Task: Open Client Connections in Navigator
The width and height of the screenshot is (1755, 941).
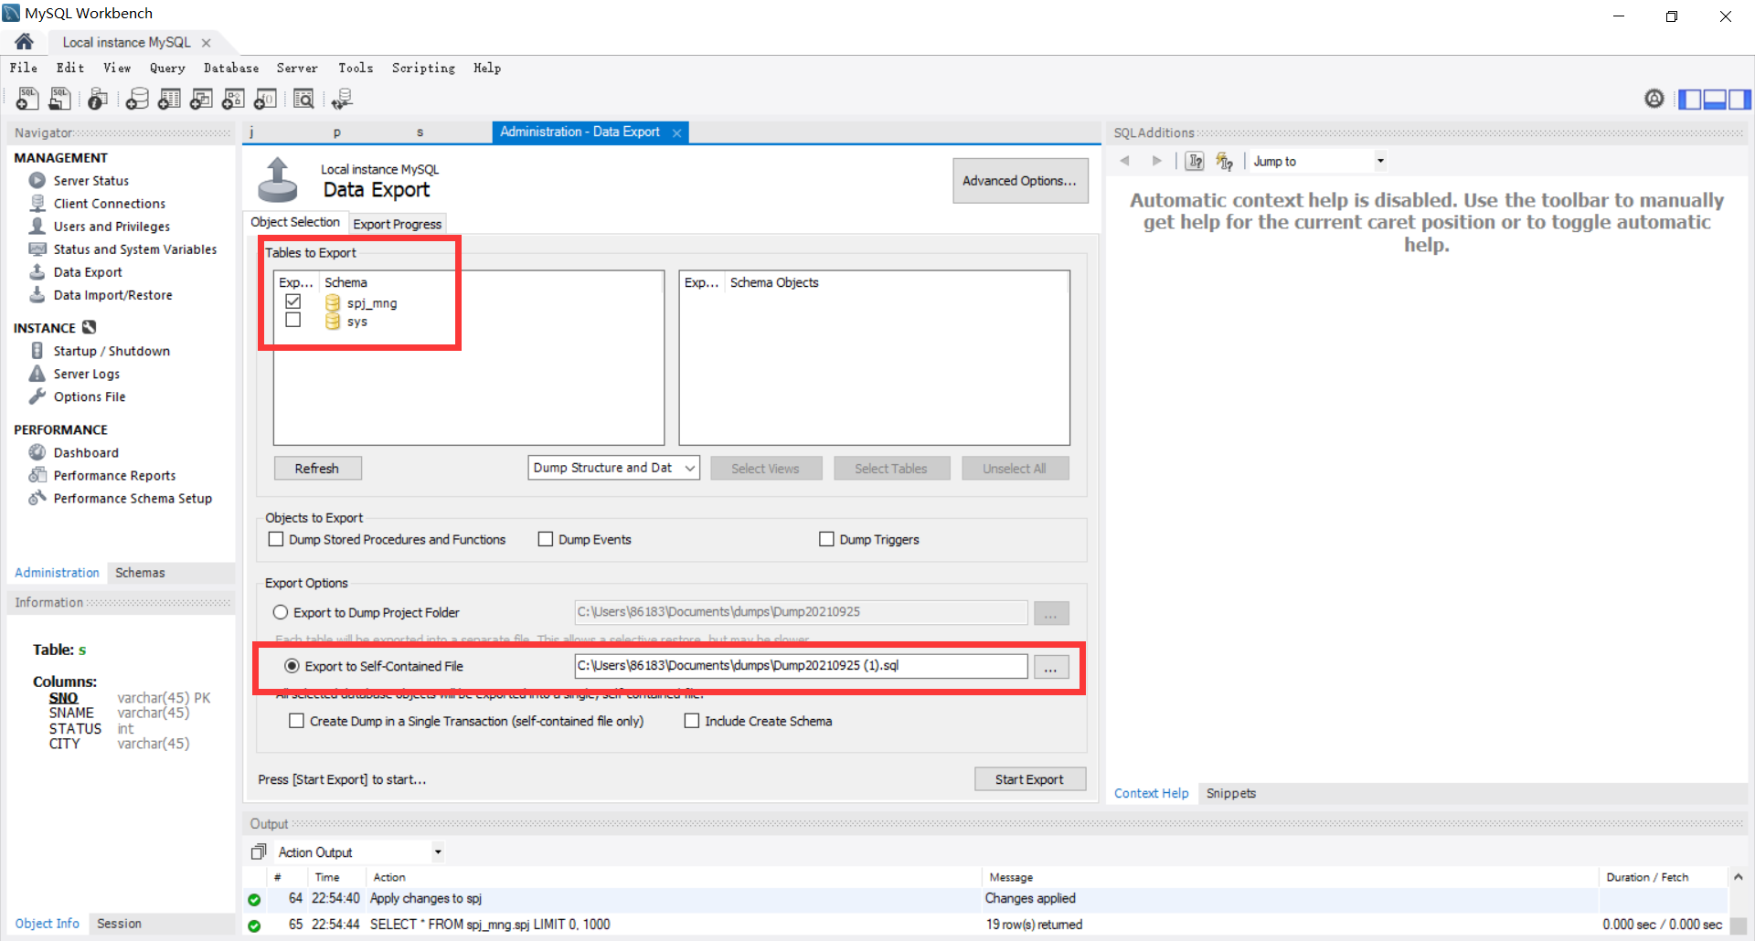Action: [x=109, y=204]
